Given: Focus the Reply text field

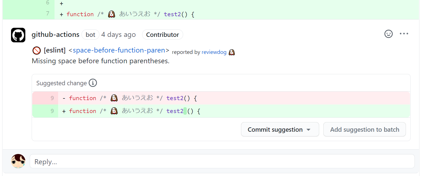Looking at the screenshot, I should click(x=222, y=161).
